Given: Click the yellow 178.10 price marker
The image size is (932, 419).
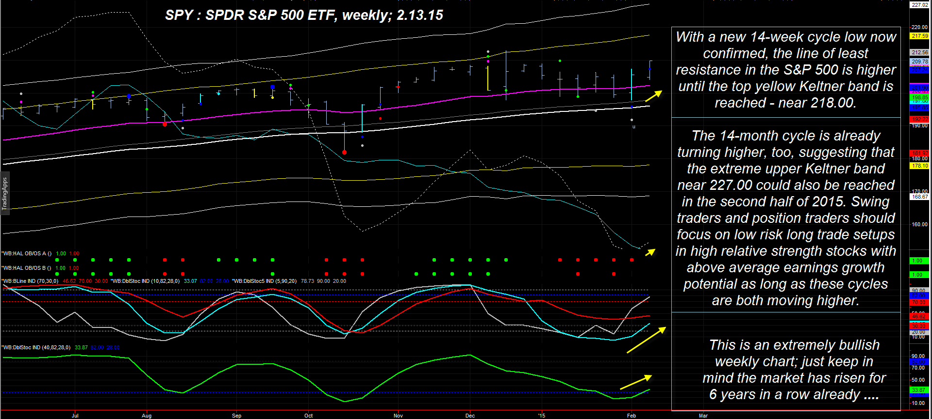Looking at the screenshot, I should coord(919,166).
